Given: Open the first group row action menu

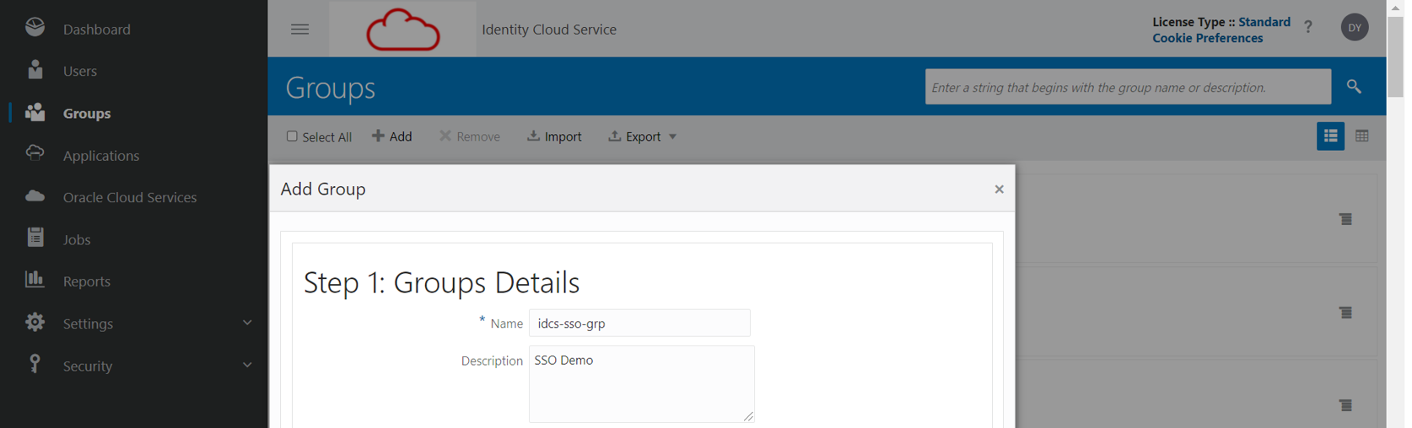Looking at the screenshot, I should point(1345,219).
